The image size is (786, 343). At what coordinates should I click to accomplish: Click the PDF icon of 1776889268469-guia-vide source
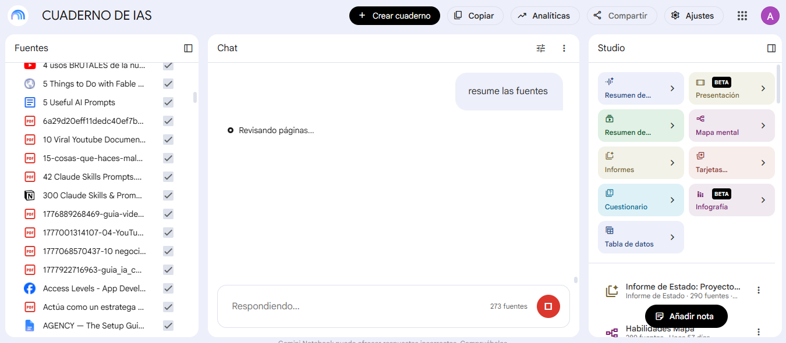[x=30, y=214]
